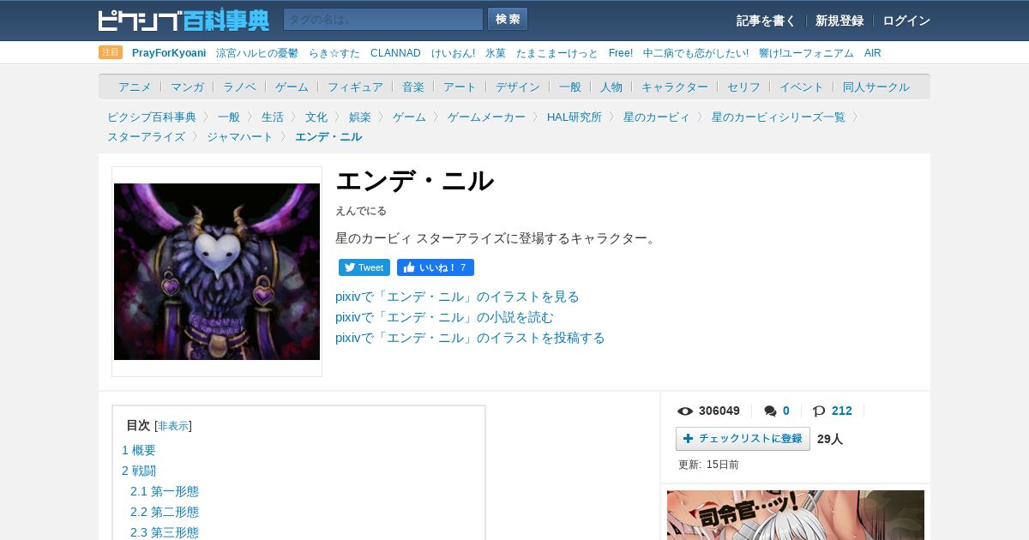
Task: Click the Twitter Tweet button
Action: click(x=364, y=267)
